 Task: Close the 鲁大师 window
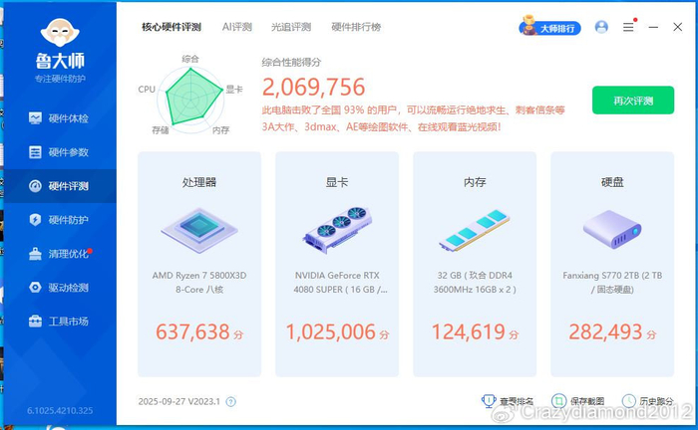pos(677,27)
